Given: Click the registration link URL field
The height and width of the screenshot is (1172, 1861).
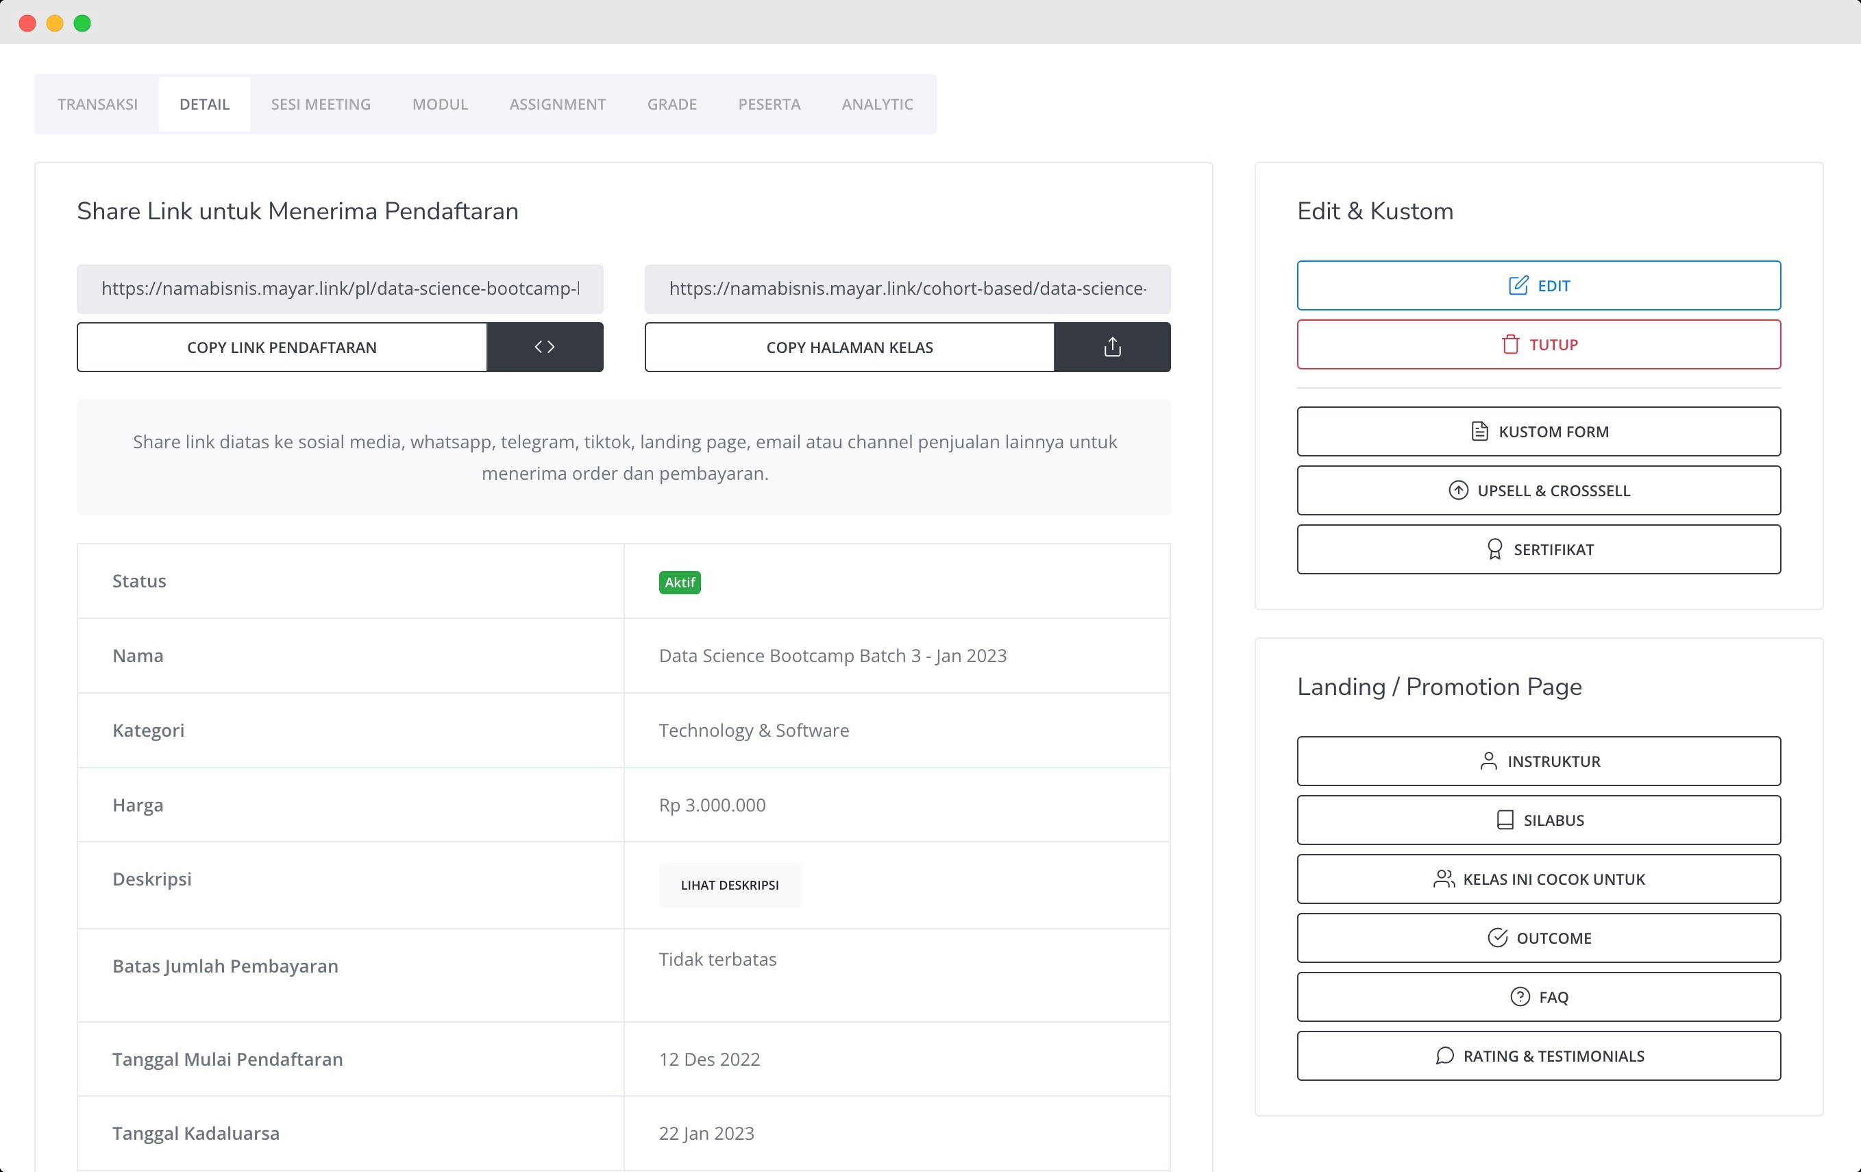Looking at the screenshot, I should point(339,289).
